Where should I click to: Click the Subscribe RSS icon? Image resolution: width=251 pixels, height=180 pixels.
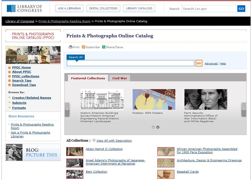click(x=83, y=47)
